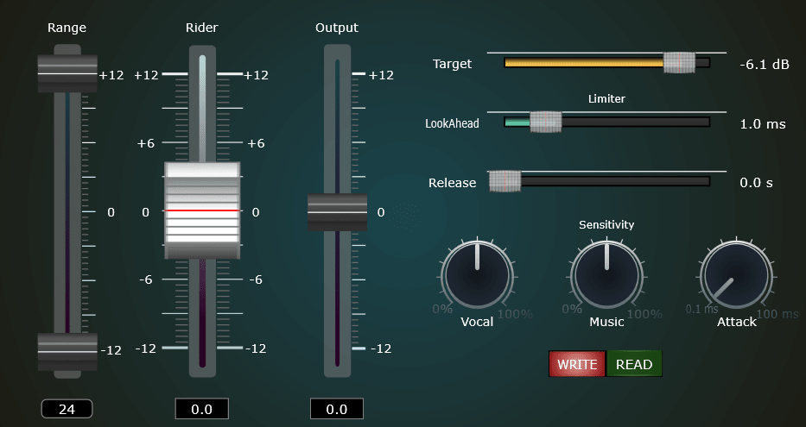Click the Target value -6.1 dB

tap(765, 64)
